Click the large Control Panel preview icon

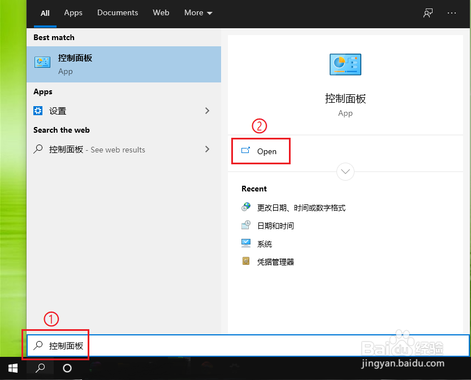click(x=345, y=64)
